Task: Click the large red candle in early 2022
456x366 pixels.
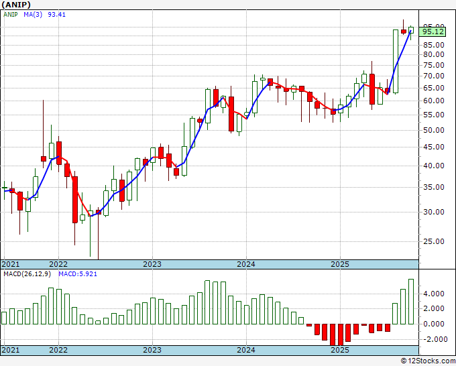Action: click(75, 200)
